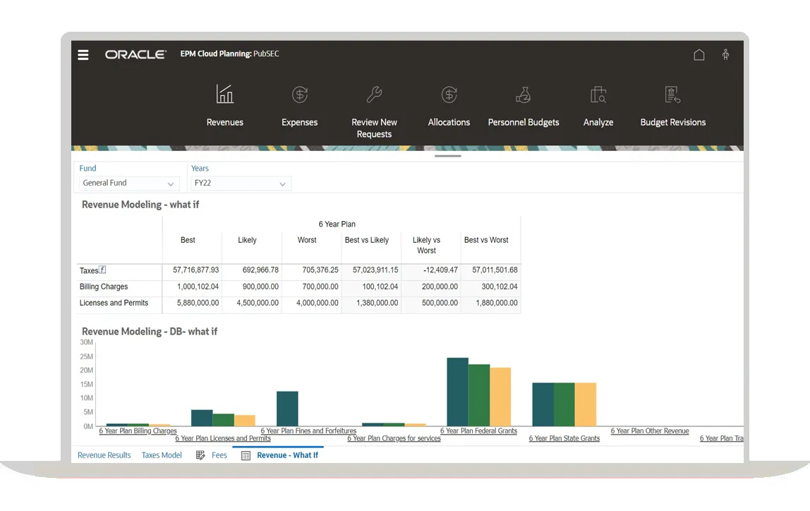Open the user profile icon
Image resolution: width=810 pixels, height=511 pixels.
725,54
